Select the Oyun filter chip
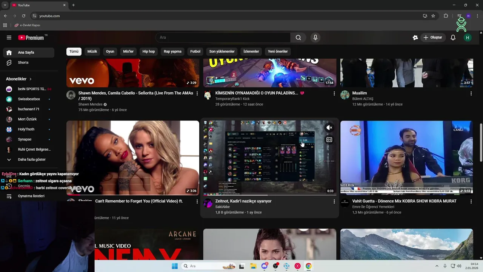This screenshot has height=272, width=483. [x=110, y=51]
